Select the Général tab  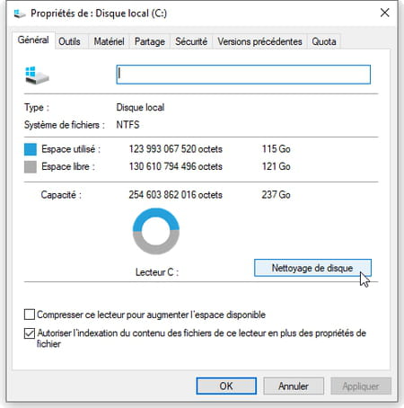click(33, 40)
